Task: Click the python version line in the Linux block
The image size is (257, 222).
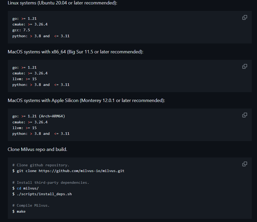Action: pos(41,36)
